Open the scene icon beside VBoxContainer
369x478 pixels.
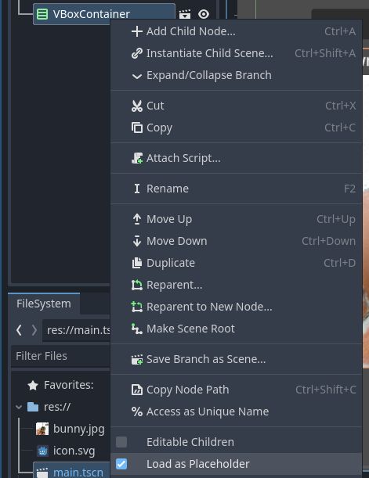(185, 14)
